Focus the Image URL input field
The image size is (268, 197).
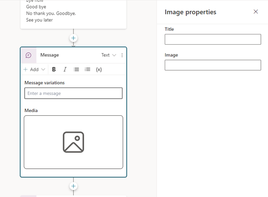coord(213,65)
